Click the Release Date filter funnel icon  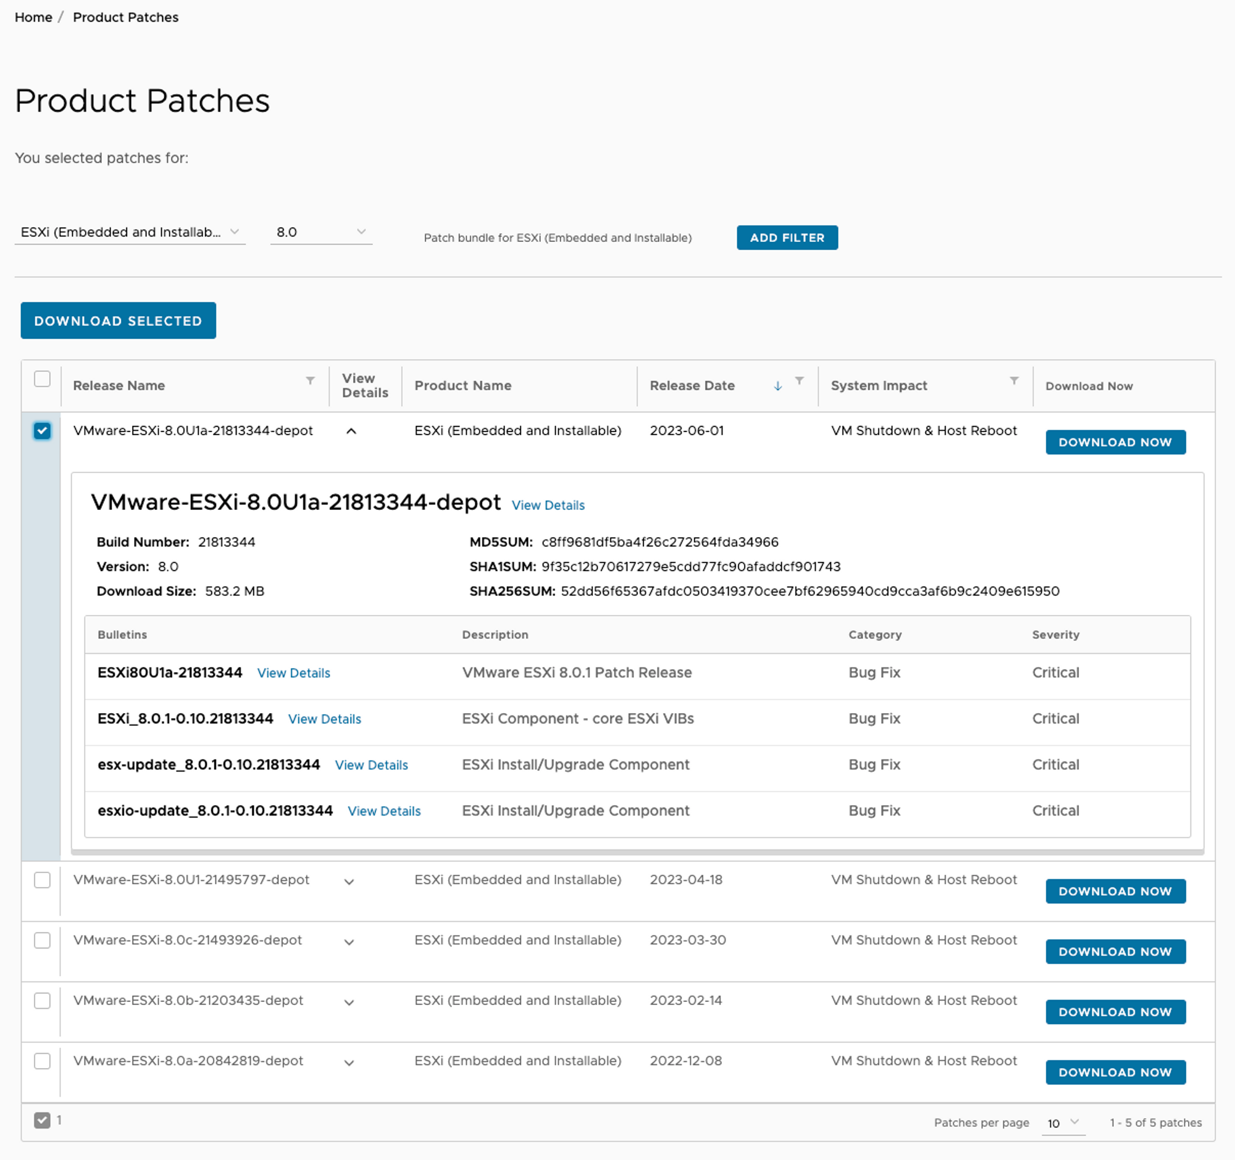[800, 381]
